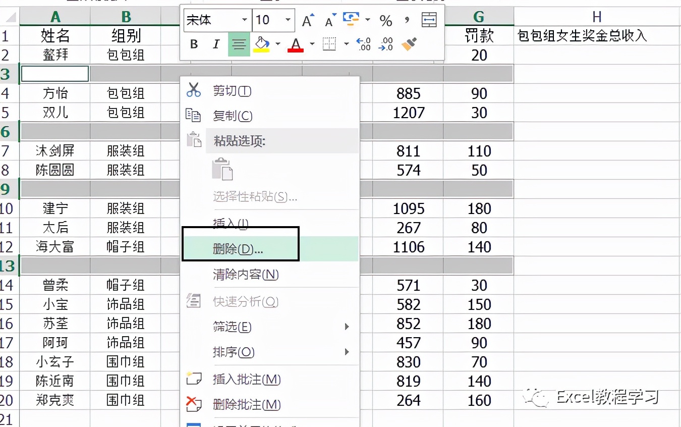Image resolution: width=681 pixels, height=427 pixels.
Task: Apply comma style number format
Action: pyautogui.click(x=407, y=21)
